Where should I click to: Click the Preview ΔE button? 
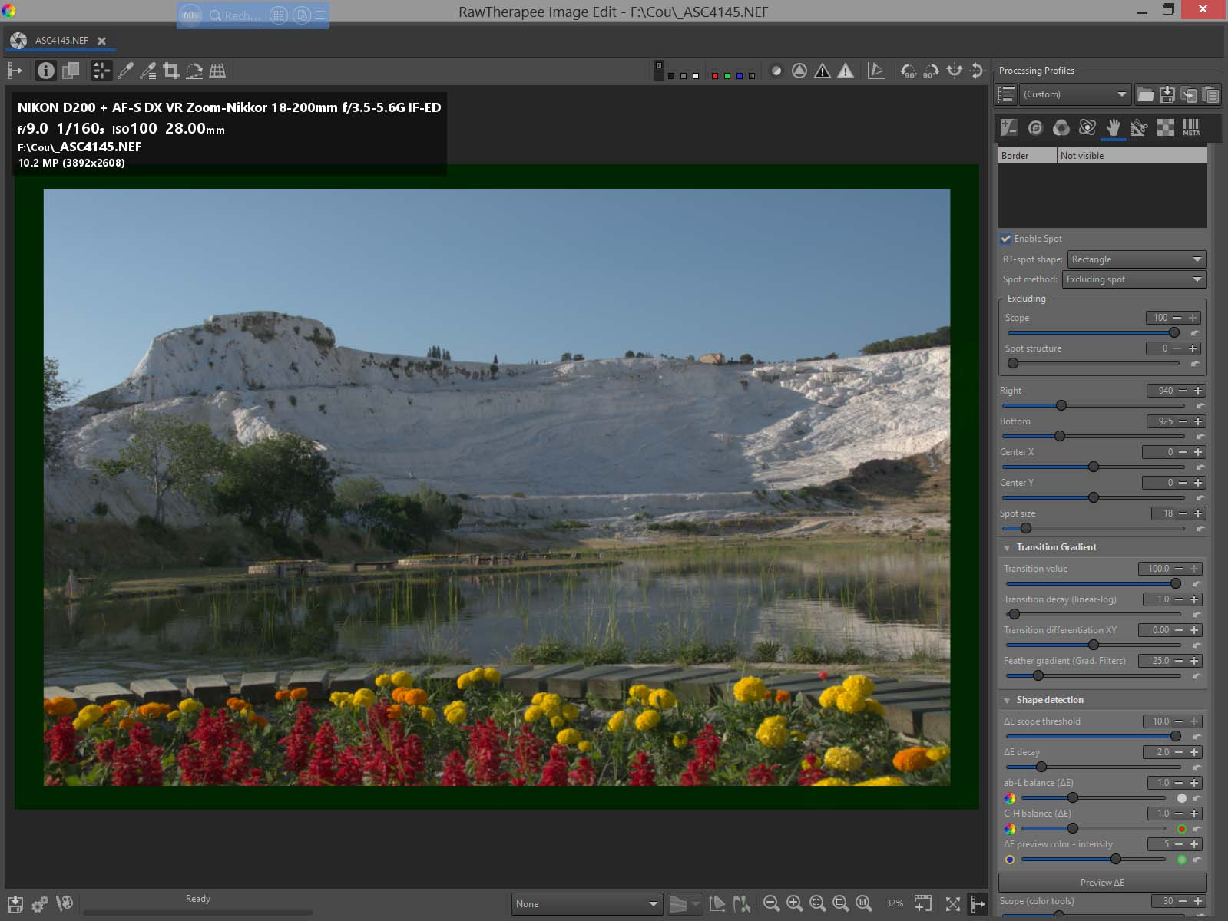1102,882
